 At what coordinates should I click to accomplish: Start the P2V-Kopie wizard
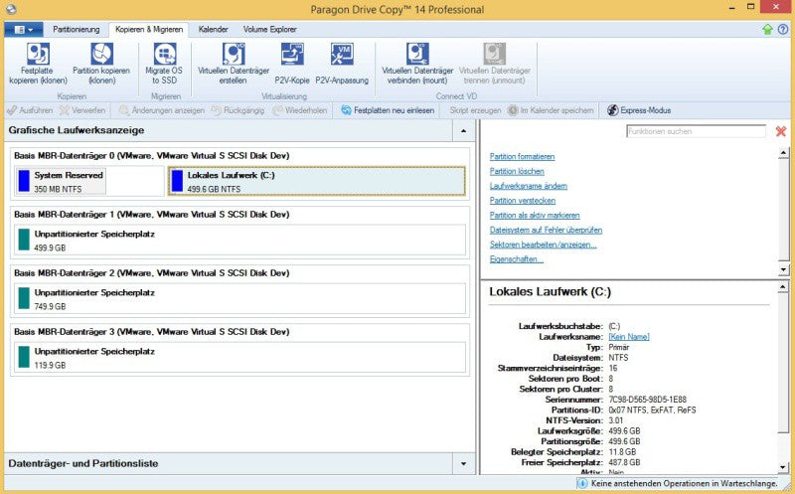pos(292,64)
